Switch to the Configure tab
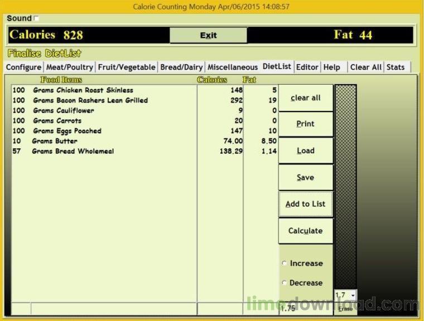 24,67
